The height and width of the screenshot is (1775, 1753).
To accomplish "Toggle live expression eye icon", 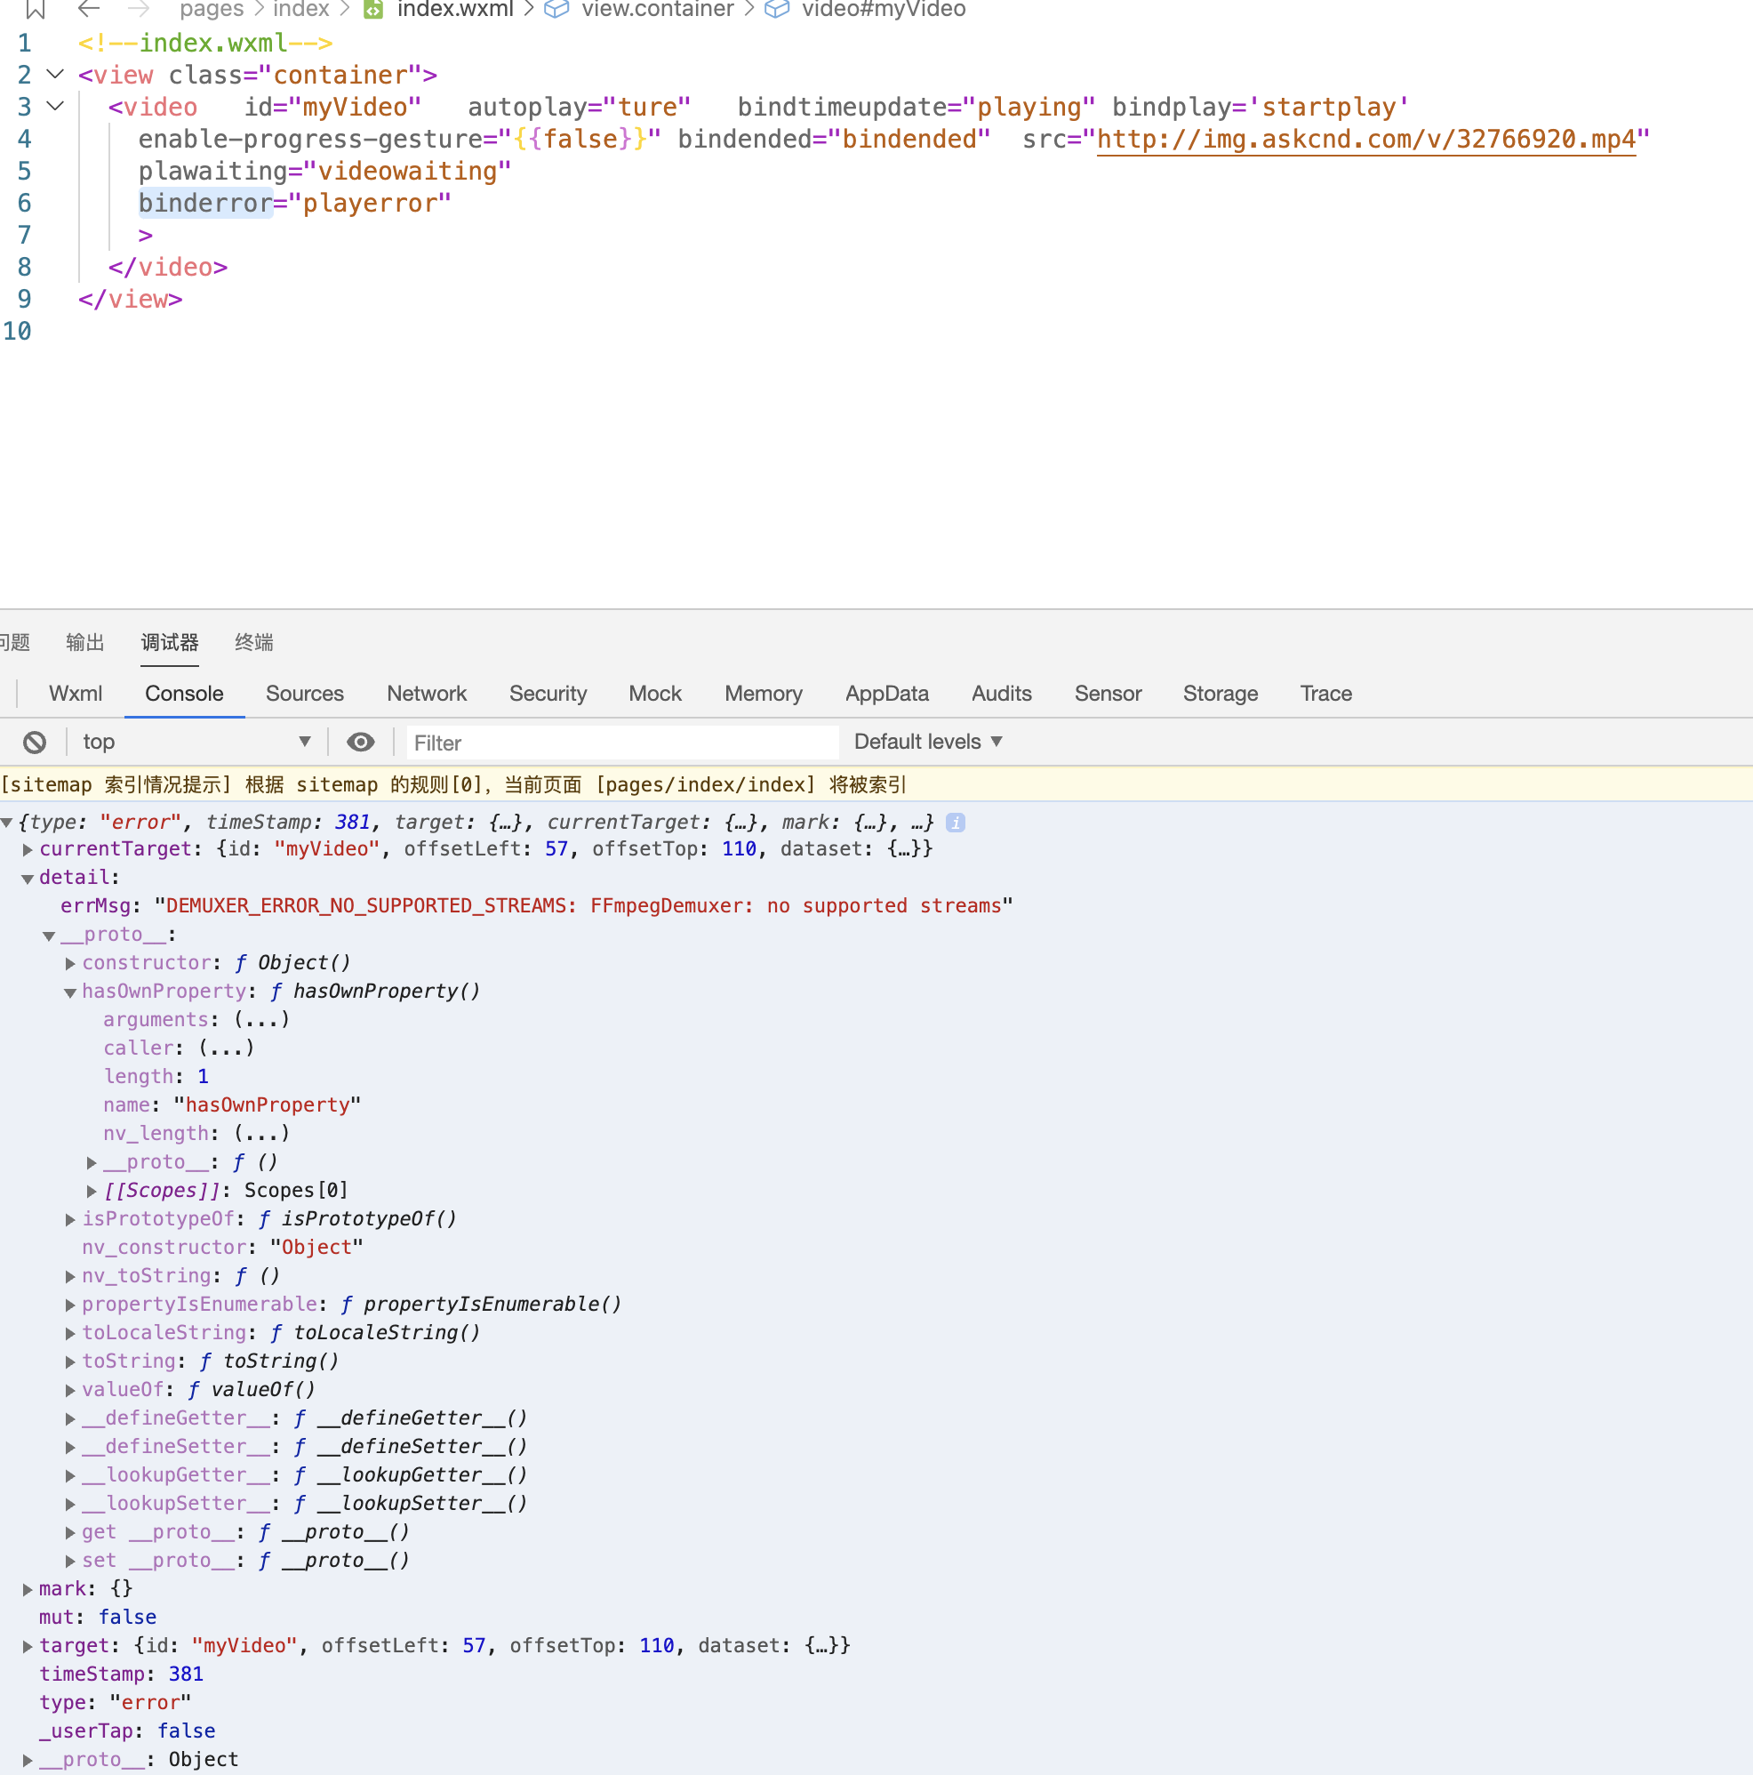I will [x=360, y=742].
